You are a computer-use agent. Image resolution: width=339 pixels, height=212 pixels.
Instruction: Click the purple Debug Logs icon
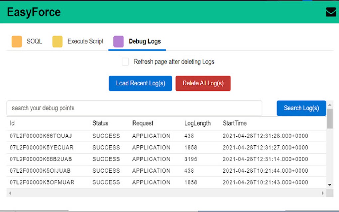coord(119,42)
